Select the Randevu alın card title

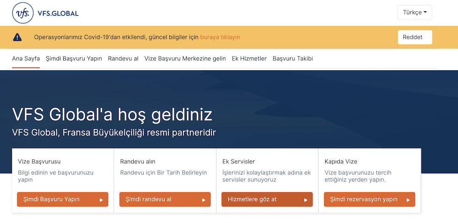[137, 162]
